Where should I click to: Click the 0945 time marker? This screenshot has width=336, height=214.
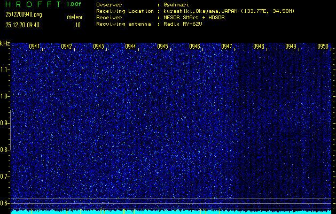click(162, 47)
